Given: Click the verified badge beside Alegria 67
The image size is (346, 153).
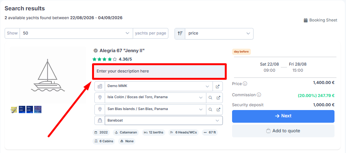Looking at the screenshot, I should pyautogui.click(x=96, y=51).
